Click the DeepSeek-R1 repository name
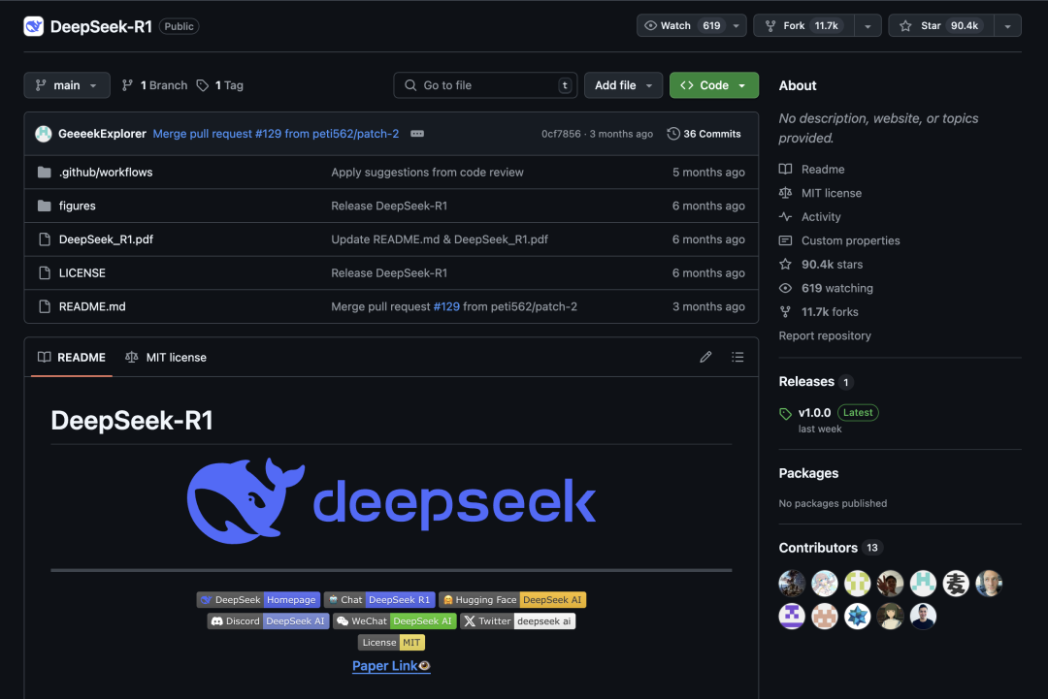 [101, 26]
